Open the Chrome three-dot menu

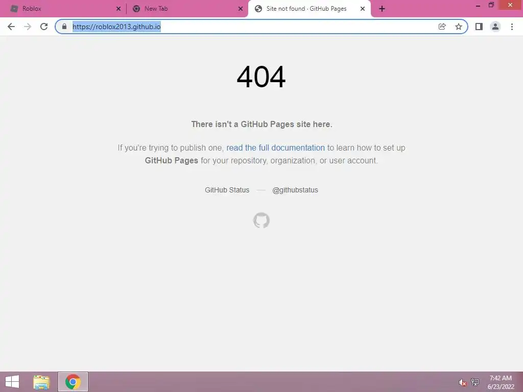(512, 27)
